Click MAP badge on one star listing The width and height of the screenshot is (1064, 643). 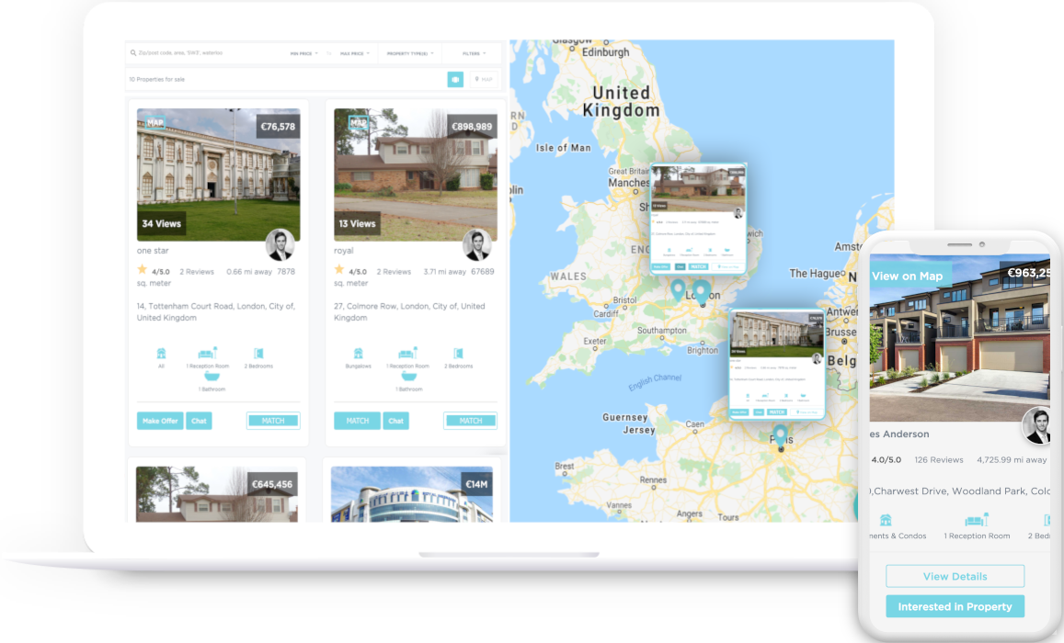(x=154, y=123)
